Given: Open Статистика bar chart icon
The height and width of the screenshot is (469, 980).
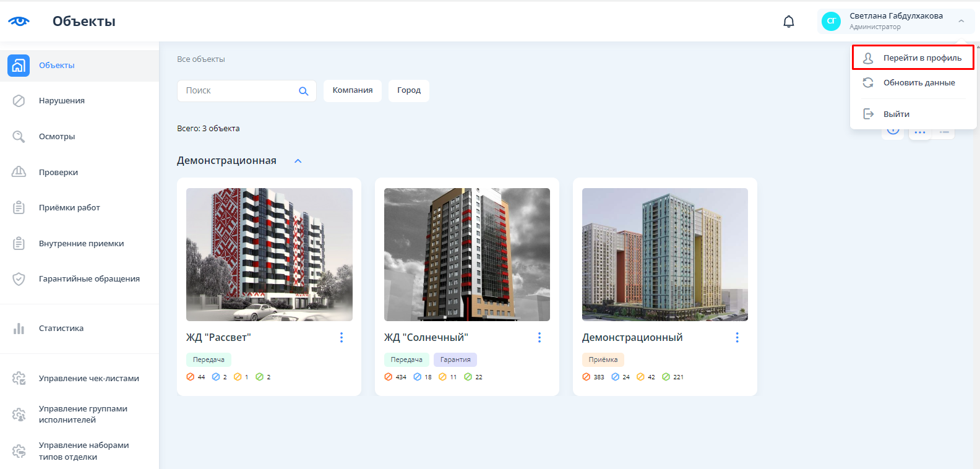Looking at the screenshot, I should tap(19, 329).
